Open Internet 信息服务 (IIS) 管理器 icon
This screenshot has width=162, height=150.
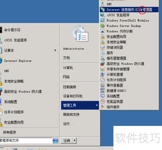pos(103,9)
